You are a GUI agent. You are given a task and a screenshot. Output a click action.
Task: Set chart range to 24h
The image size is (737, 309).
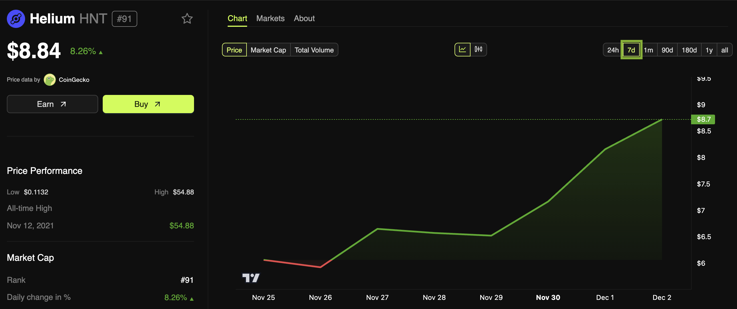coord(613,50)
